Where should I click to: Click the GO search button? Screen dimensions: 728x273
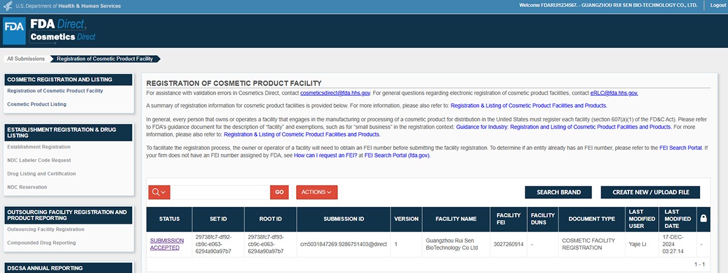tap(279, 192)
